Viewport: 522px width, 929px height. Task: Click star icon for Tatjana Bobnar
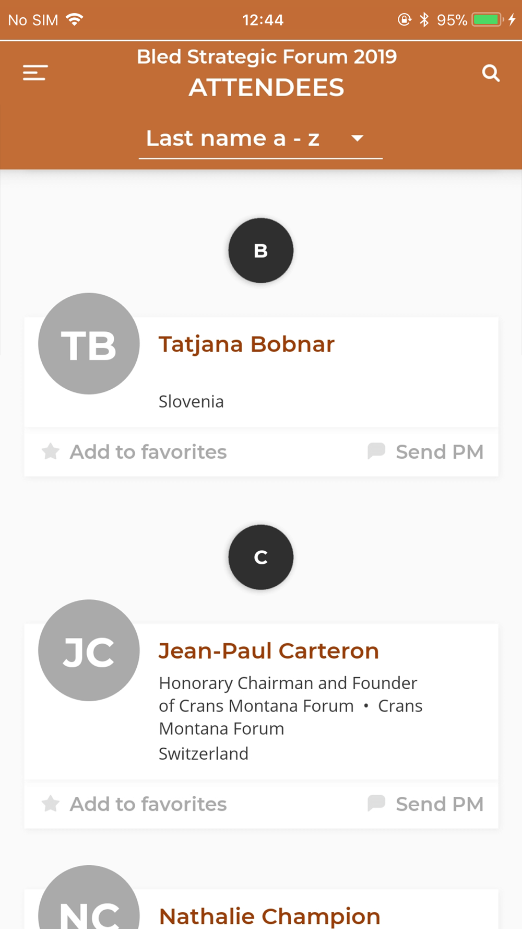coord(51,451)
